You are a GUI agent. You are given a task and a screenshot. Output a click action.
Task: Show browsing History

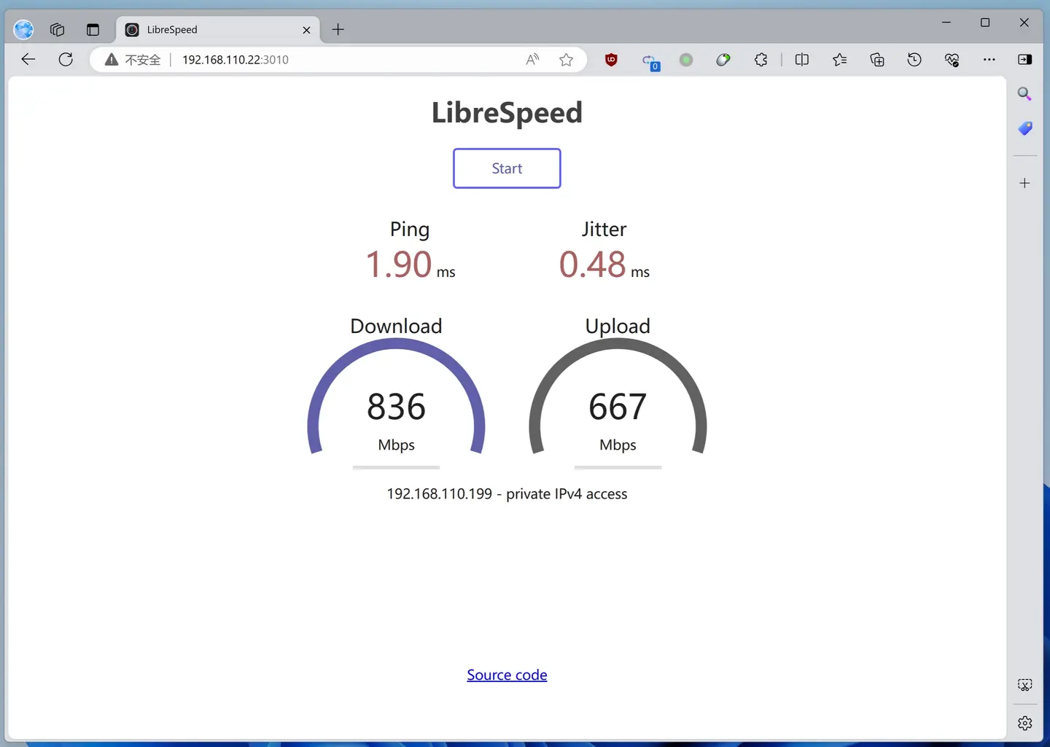coord(914,60)
